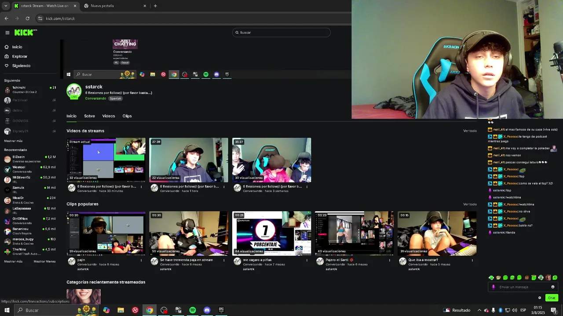This screenshot has height=316, width=563.
Task: Open 1chinchi followed channel
Action: pyautogui.click(x=30, y=90)
